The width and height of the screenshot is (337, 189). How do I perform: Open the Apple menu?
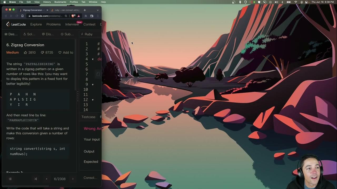(x=4, y=2)
